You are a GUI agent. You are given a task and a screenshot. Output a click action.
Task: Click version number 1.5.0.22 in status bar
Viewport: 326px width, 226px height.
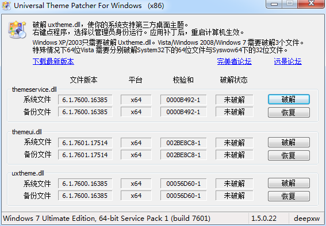coord(264,219)
